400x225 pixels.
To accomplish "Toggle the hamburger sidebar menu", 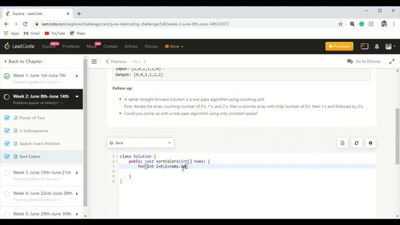I will [94, 61].
